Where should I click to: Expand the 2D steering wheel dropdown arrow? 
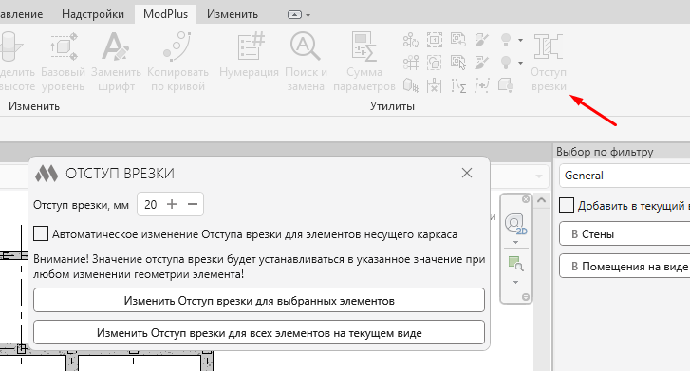click(515, 243)
